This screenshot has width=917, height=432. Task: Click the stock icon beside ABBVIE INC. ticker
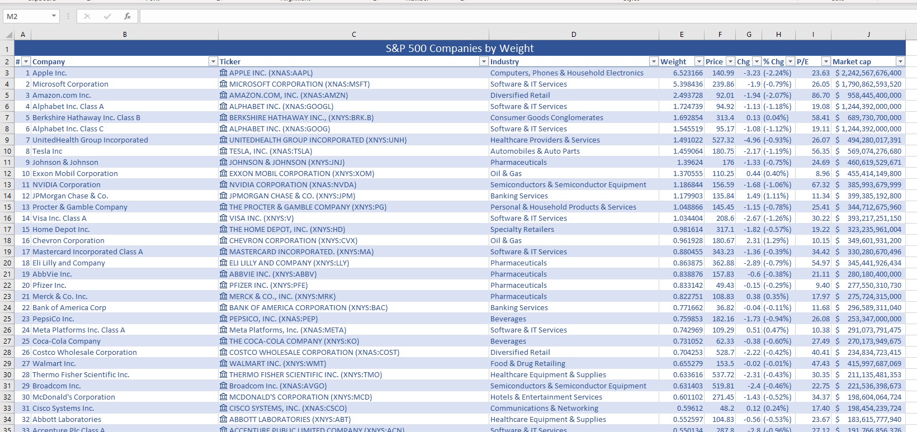point(224,274)
